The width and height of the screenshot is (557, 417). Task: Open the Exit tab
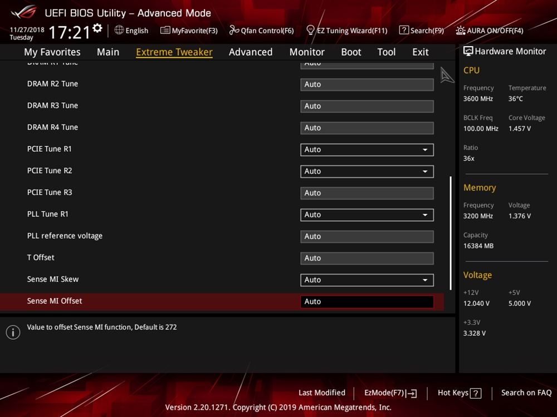pyautogui.click(x=420, y=52)
